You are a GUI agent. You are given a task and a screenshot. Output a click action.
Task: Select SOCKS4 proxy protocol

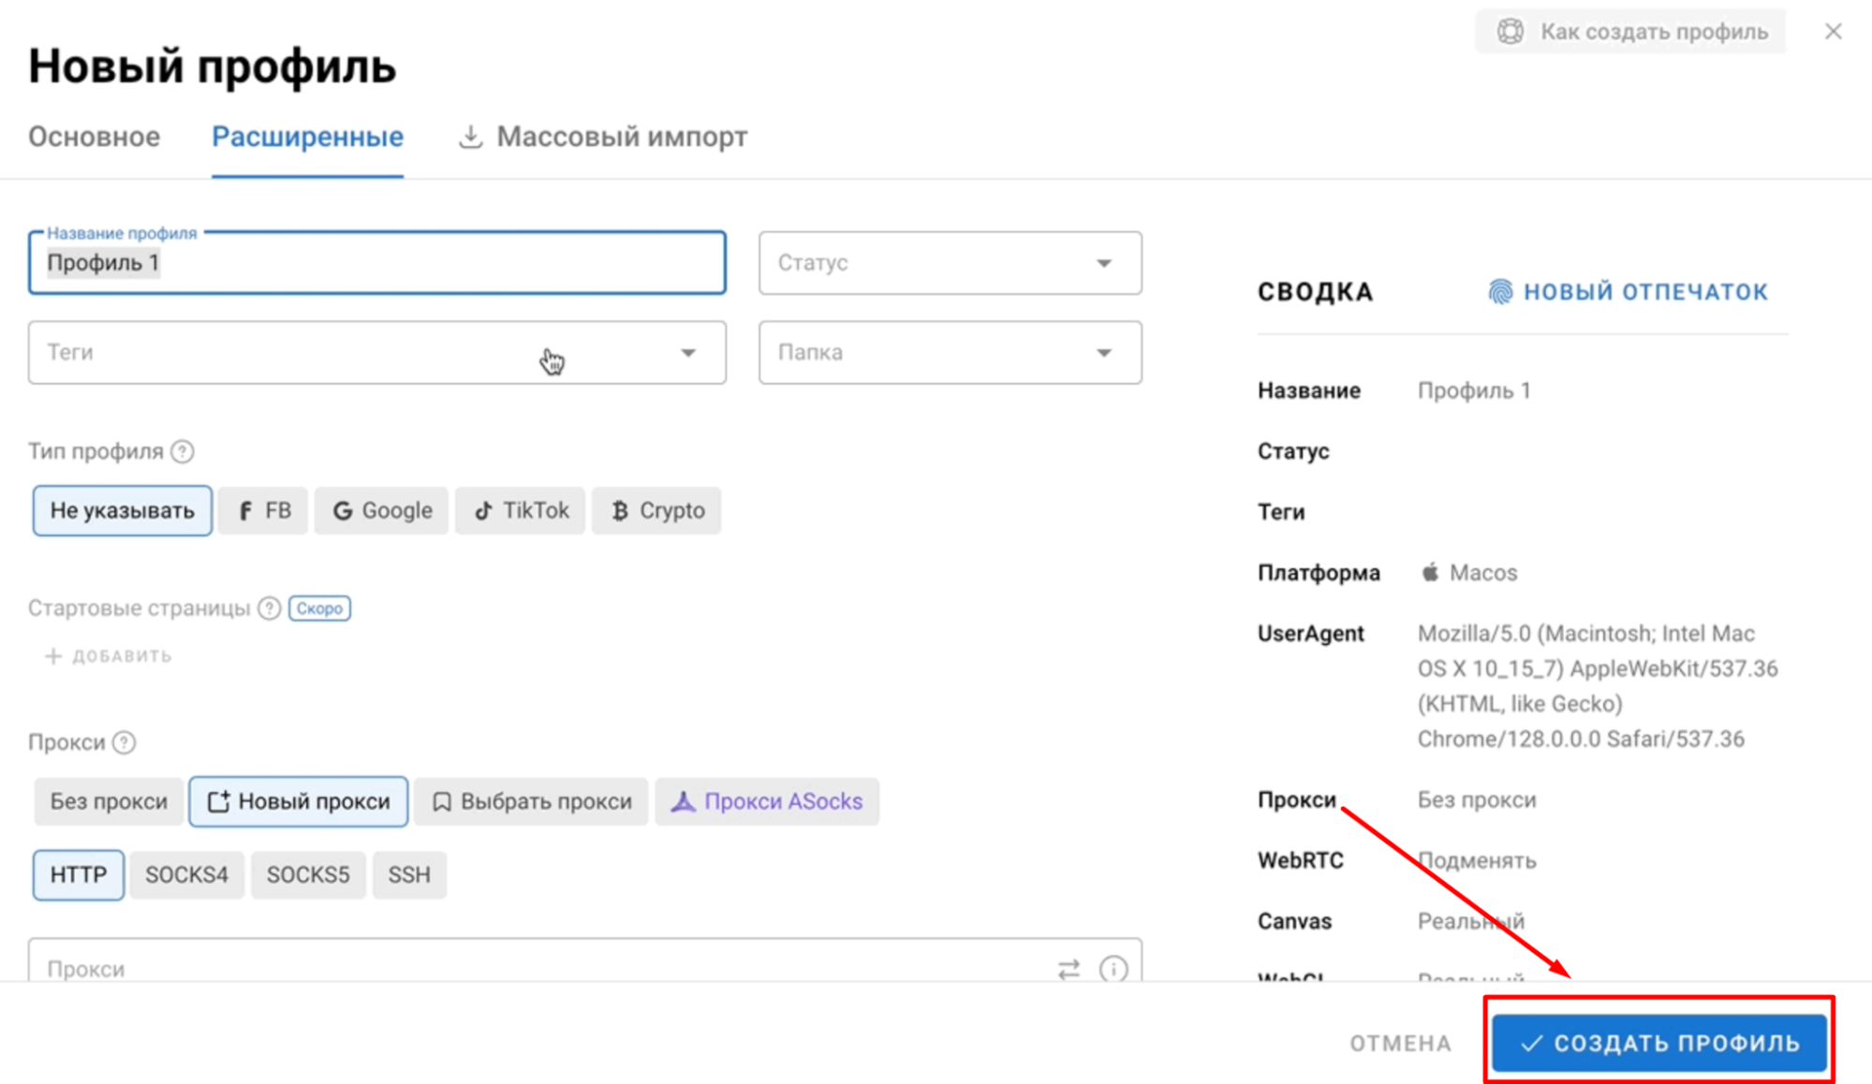[187, 874]
